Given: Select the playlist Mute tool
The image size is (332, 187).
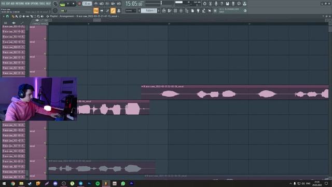Looking at the screenshot, I should click(24, 16).
